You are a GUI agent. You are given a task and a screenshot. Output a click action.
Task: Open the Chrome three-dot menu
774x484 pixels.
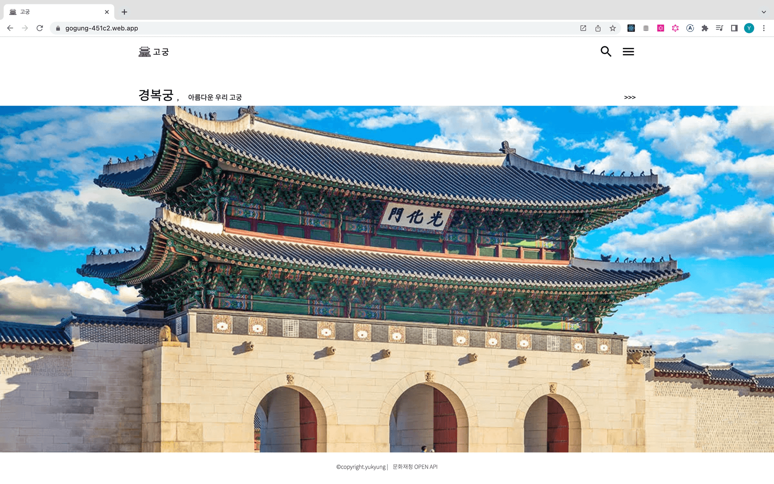(764, 28)
